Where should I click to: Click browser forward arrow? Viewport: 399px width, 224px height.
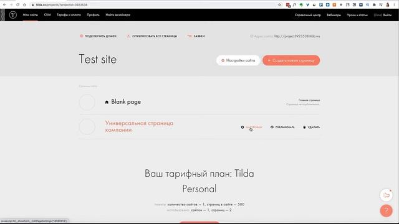(x=11, y=4)
